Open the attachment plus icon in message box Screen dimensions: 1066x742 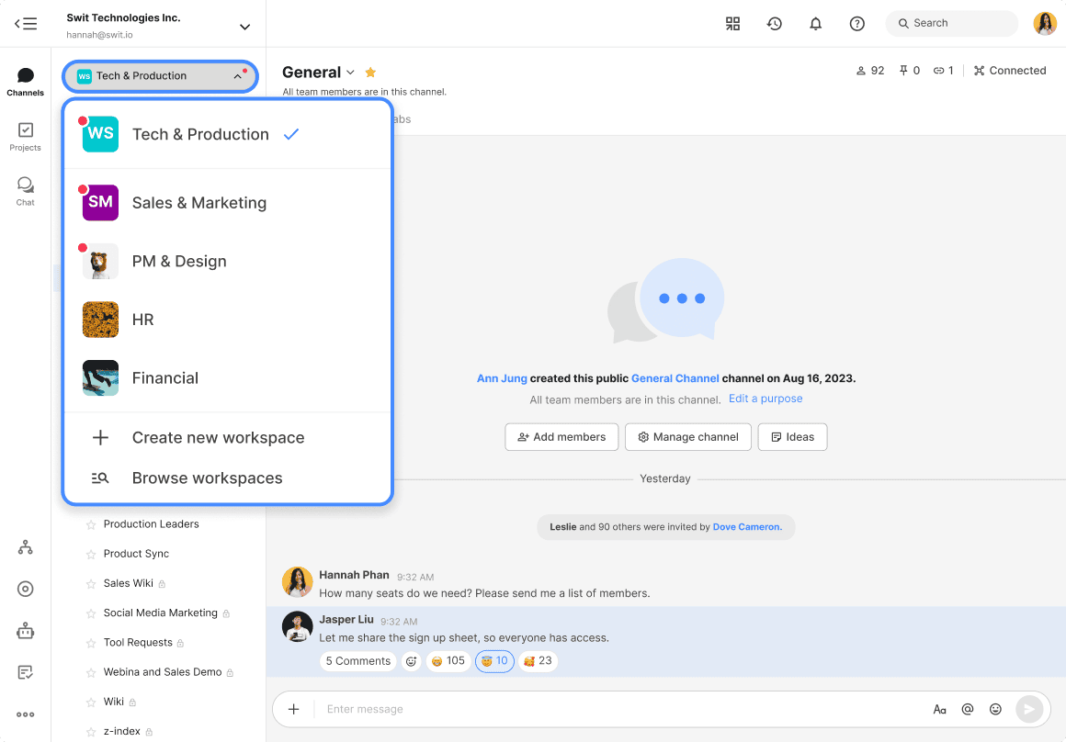(294, 709)
